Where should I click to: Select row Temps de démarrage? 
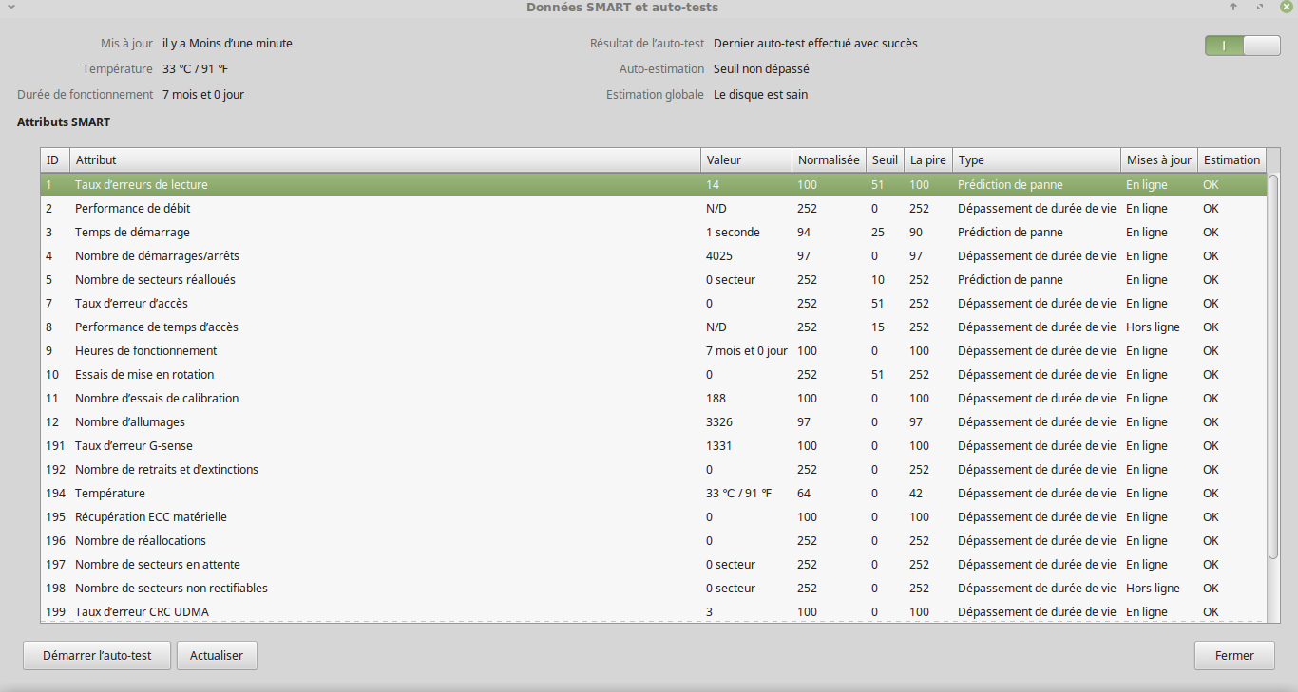[x=653, y=232]
